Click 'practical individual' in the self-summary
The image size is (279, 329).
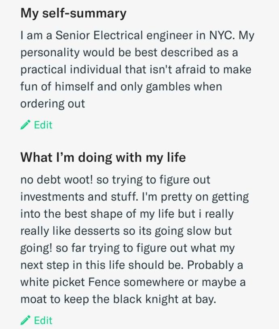point(71,70)
